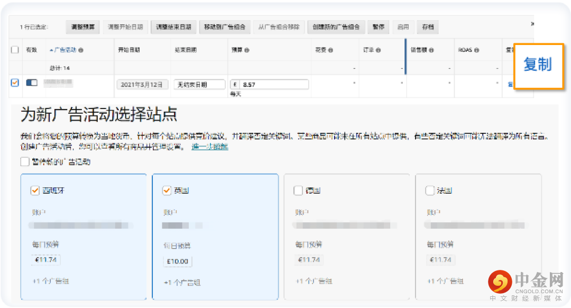Click the 启用 bulk action button
Image resolution: width=571 pixels, height=308 pixels.
click(403, 27)
